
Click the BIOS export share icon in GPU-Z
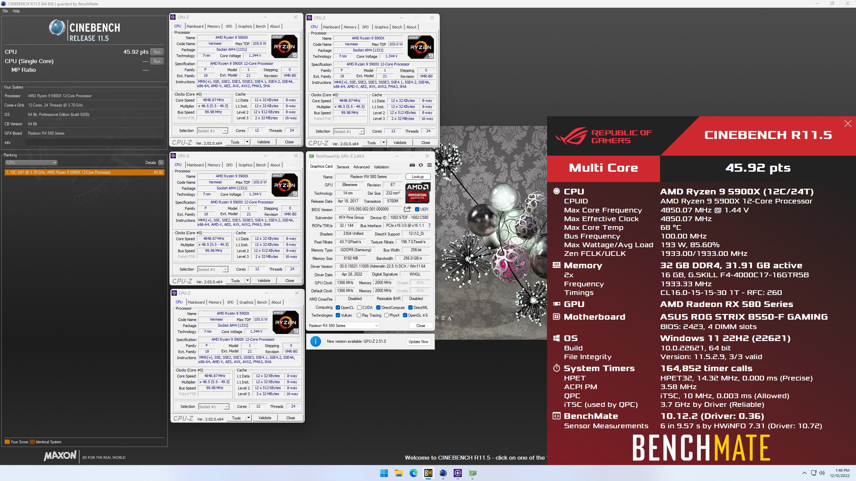coord(407,209)
